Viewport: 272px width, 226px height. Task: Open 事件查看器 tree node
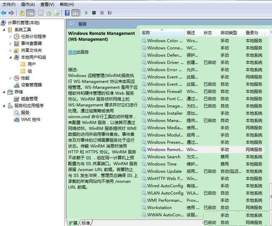tap(31, 44)
